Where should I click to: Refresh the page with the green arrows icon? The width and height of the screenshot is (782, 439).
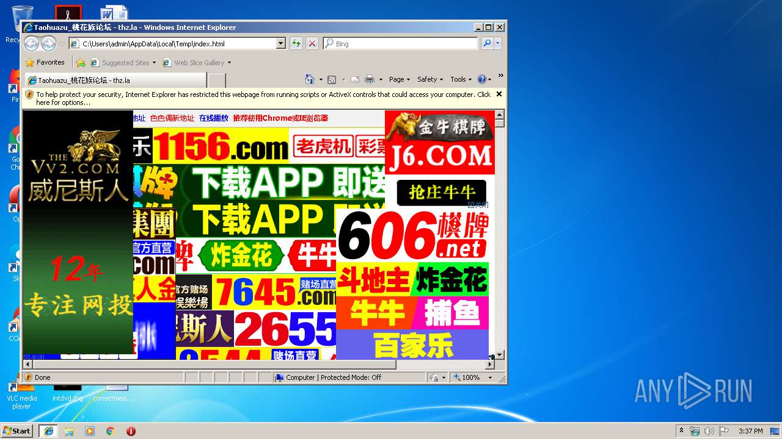click(x=296, y=43)
